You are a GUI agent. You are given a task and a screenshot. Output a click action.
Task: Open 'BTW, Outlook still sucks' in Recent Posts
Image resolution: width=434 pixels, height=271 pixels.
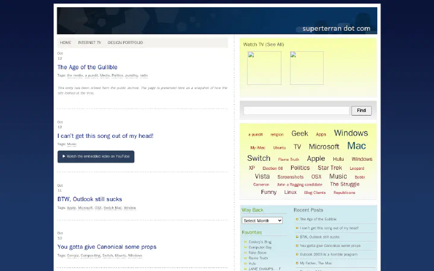(319, 237)
